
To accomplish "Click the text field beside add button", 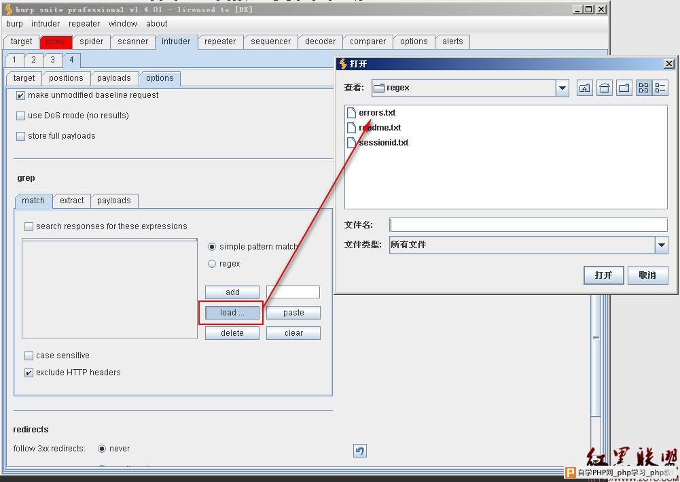I will pyautogui.click(x=293, y=292).
